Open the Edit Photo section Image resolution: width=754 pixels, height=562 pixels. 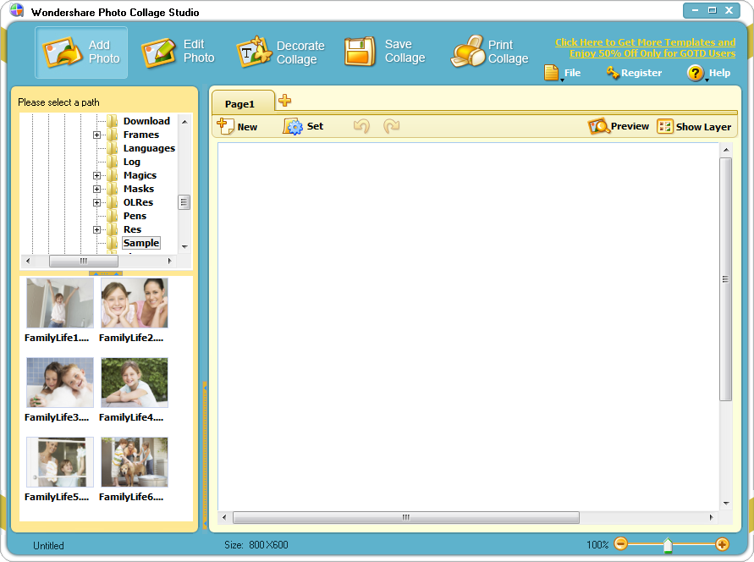[x=178, y=52]
